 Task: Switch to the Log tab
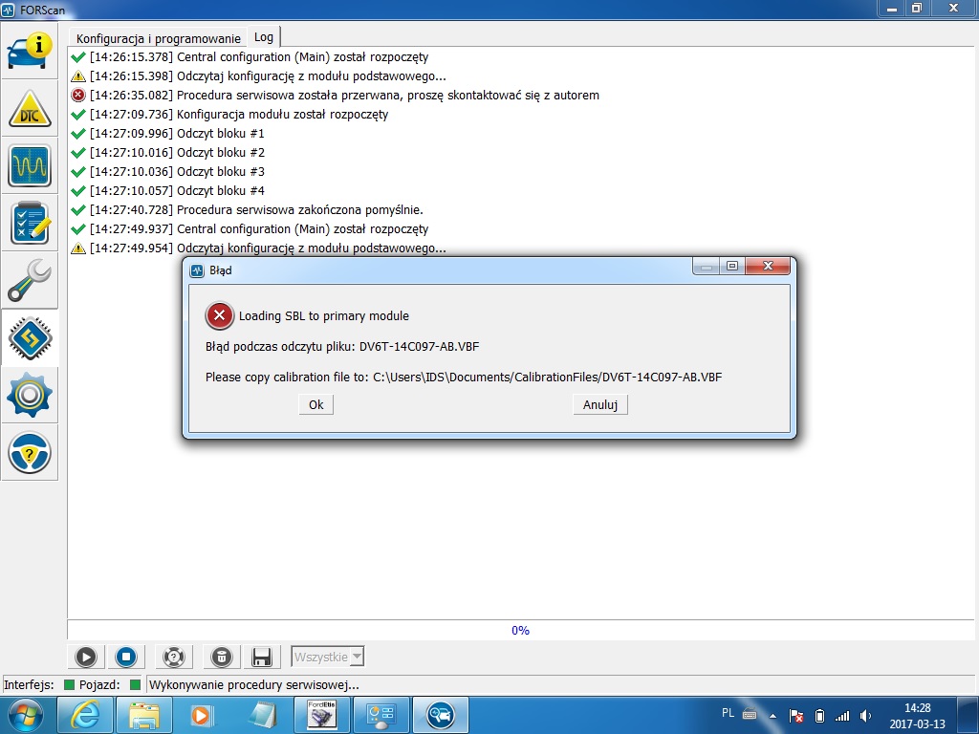pos(264,37)
